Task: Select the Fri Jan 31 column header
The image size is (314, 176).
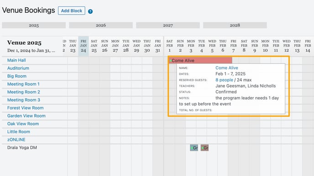Action: click(157, 46)
